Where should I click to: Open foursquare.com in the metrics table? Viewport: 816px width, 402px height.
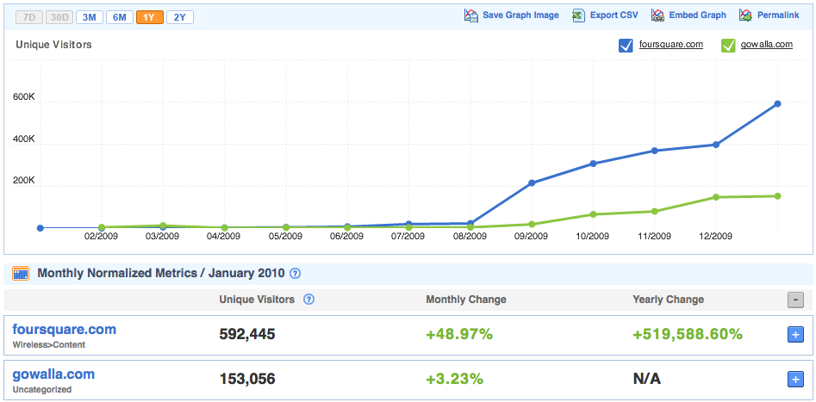[x=64, y=330]
